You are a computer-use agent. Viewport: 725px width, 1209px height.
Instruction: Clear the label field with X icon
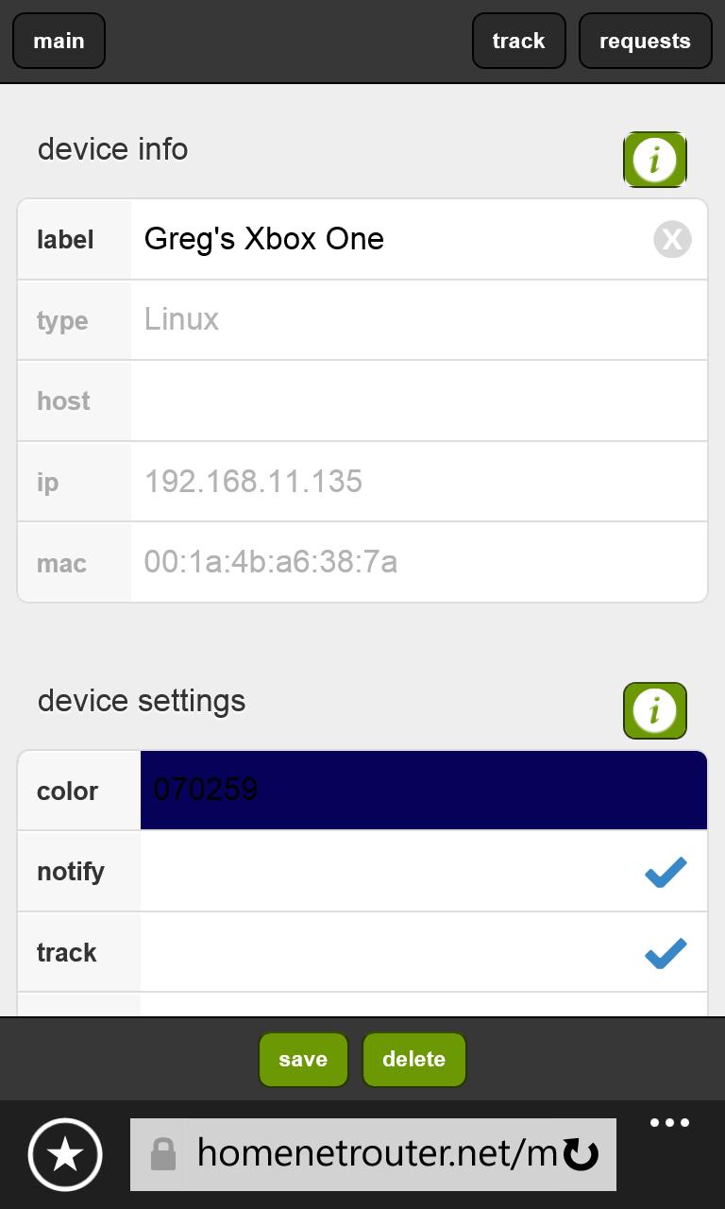(672, 240)
